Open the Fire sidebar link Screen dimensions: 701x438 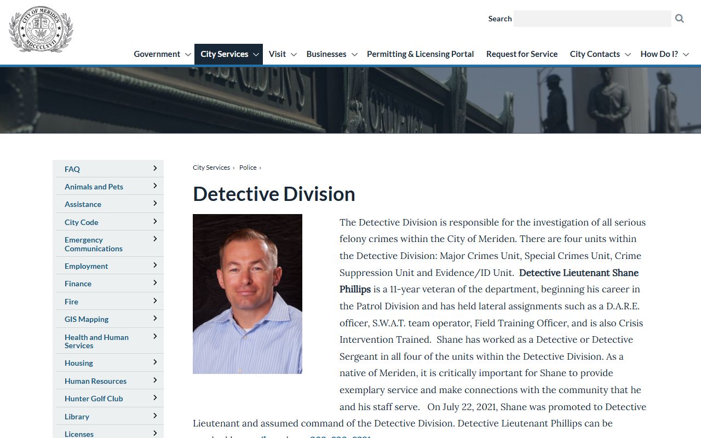pos(71,302)
